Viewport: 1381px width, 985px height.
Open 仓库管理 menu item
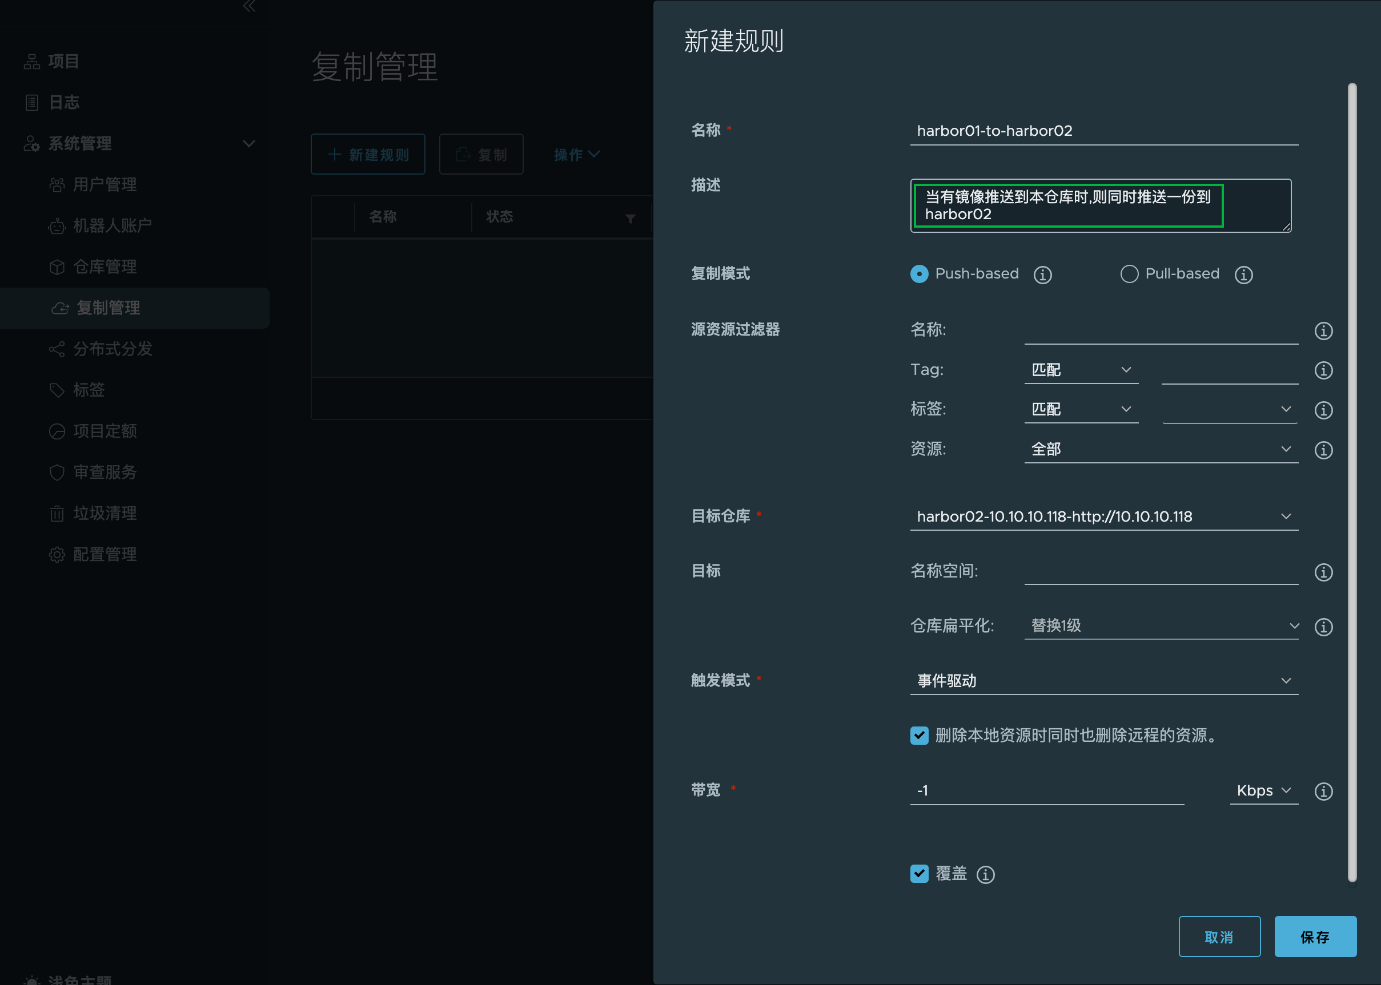(105, 268)
